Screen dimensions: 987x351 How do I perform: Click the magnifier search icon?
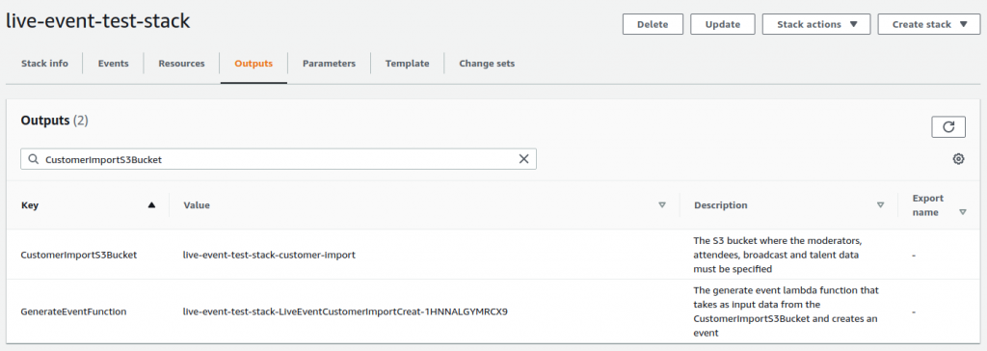(34, 159)
